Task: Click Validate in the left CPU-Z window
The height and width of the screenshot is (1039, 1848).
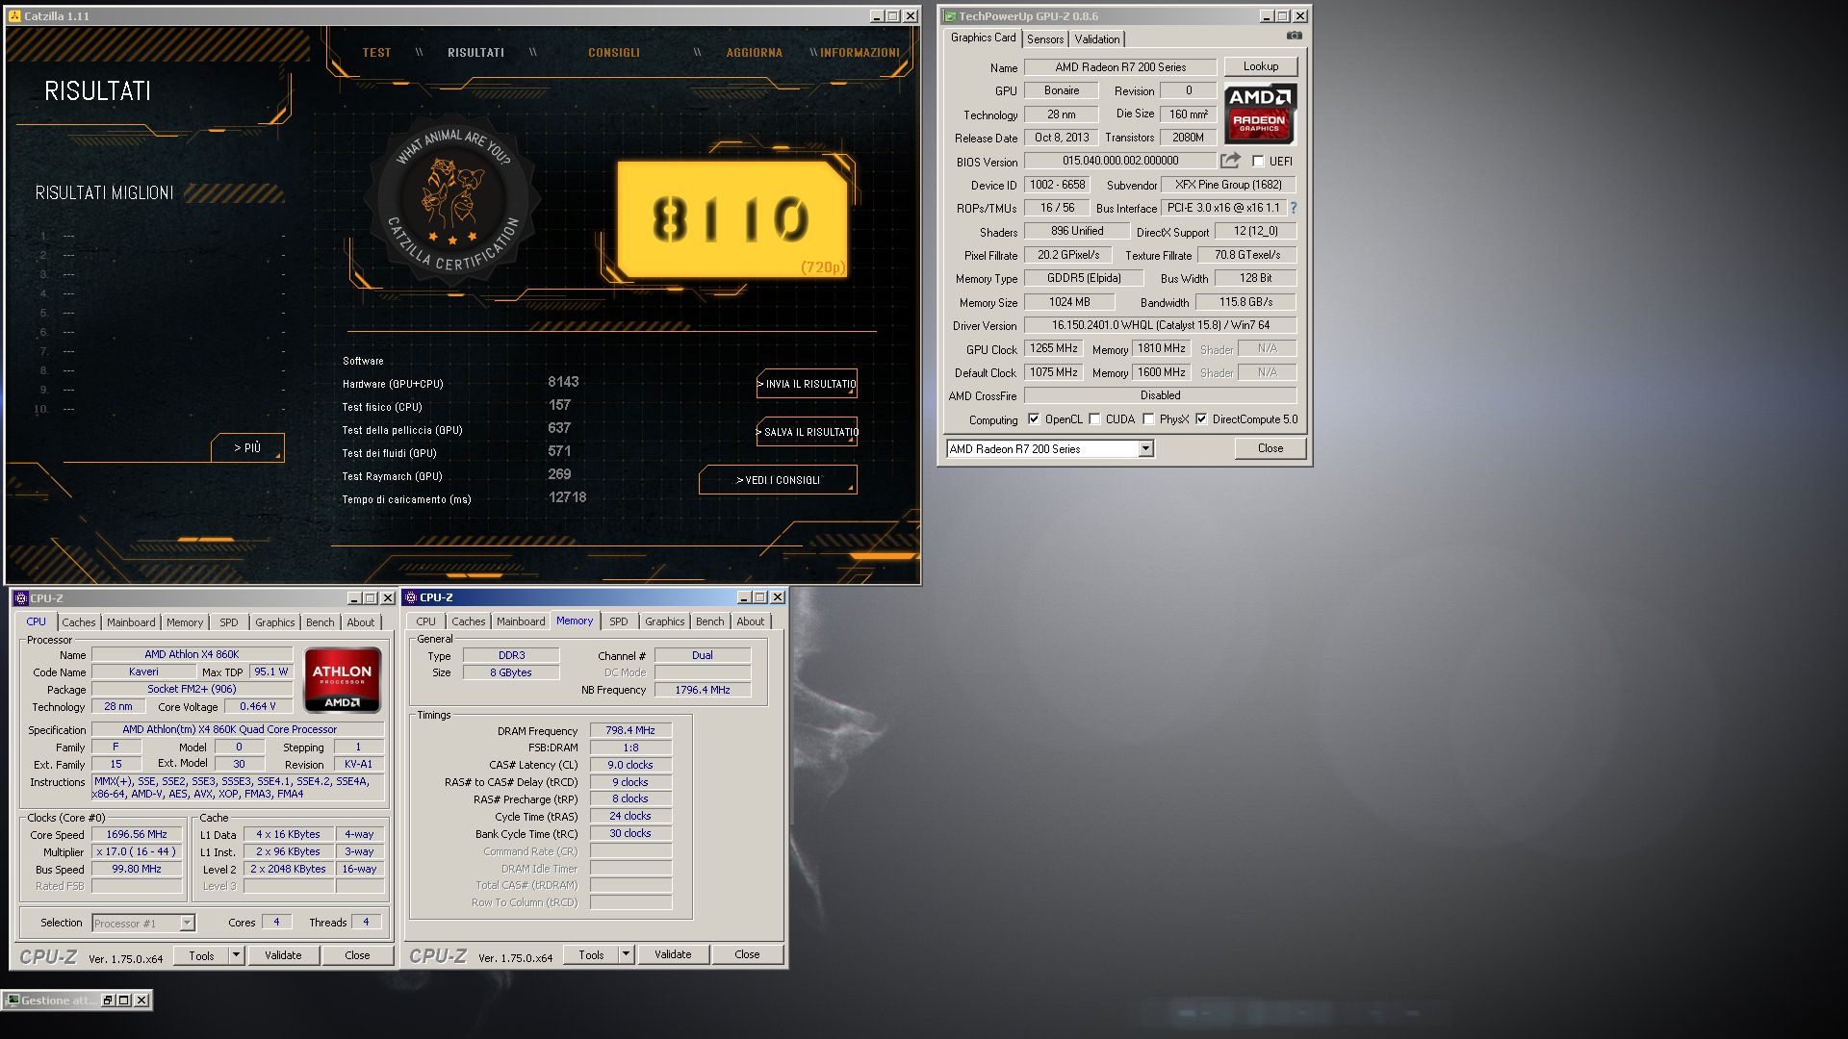Action: tap(283, 955)
